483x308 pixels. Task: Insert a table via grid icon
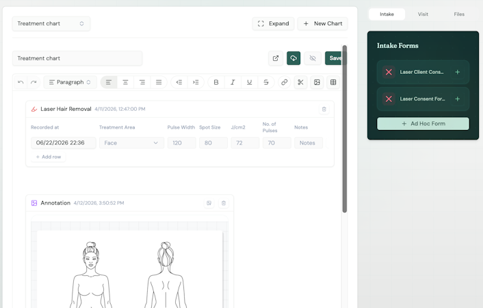tap(333, 82)
